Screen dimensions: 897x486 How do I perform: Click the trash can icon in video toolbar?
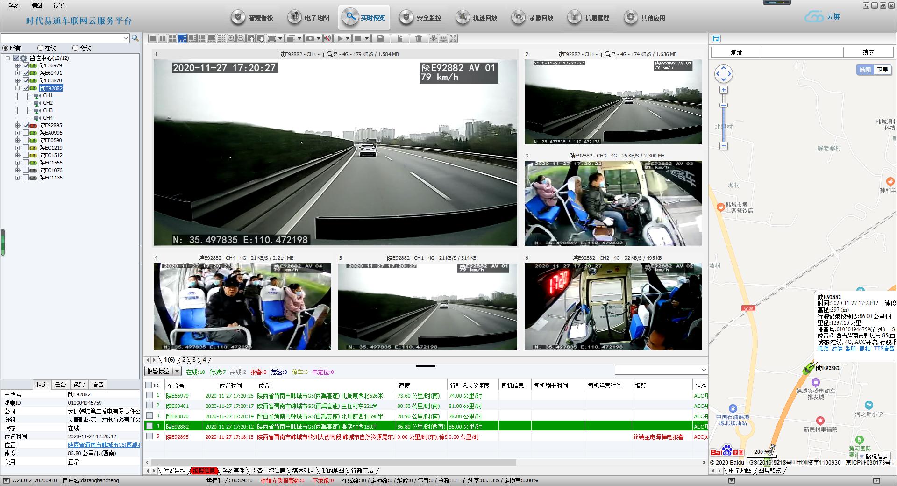419,38
